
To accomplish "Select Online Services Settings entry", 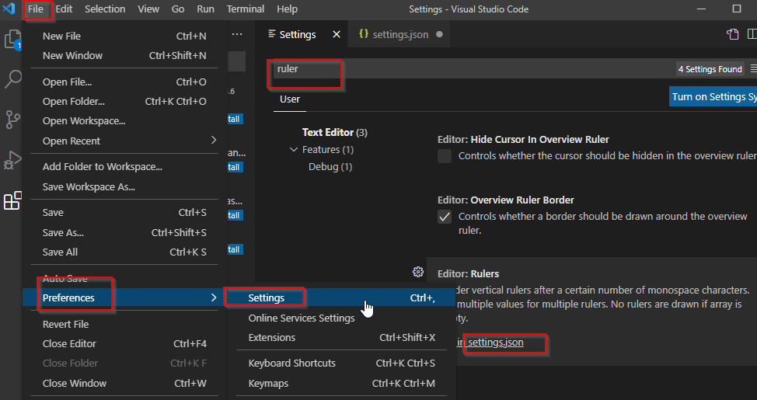I will 341,318.
